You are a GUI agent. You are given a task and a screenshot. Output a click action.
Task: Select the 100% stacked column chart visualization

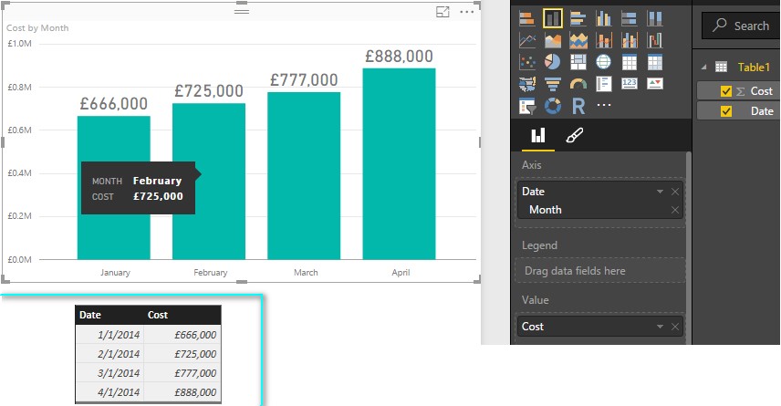point(654,18)
